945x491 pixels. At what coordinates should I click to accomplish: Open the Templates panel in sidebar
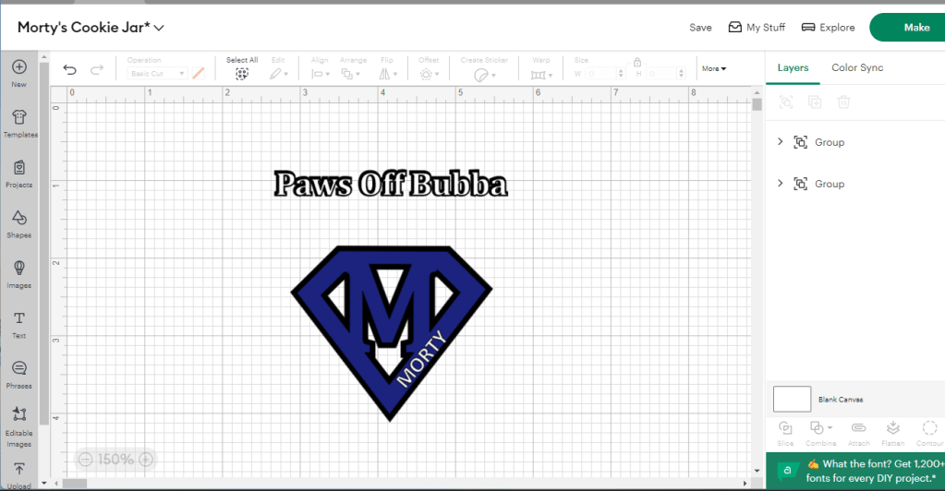(18, 123)
